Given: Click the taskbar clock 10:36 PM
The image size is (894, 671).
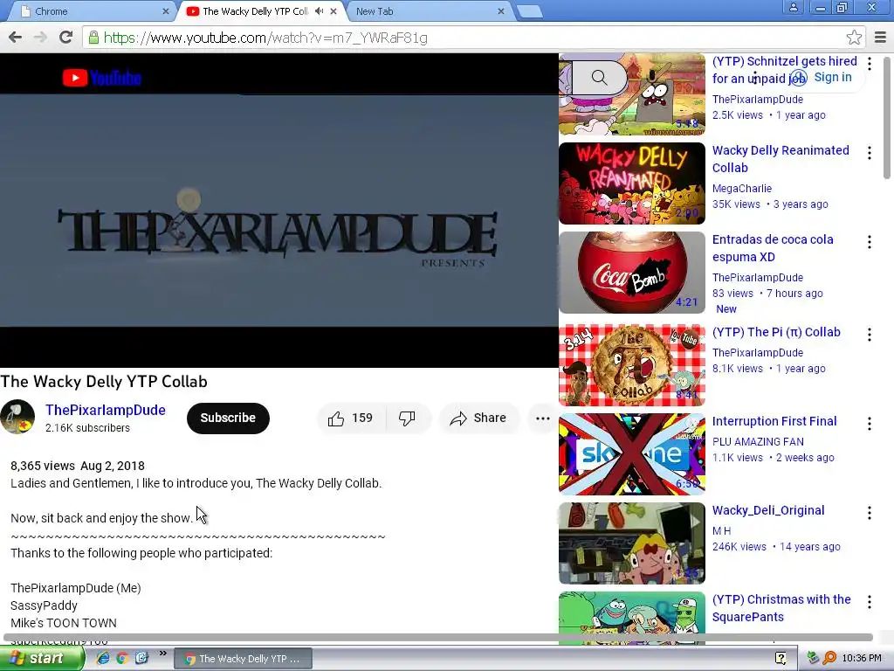Looking at the screenshot, I should (x=862, y=658).
